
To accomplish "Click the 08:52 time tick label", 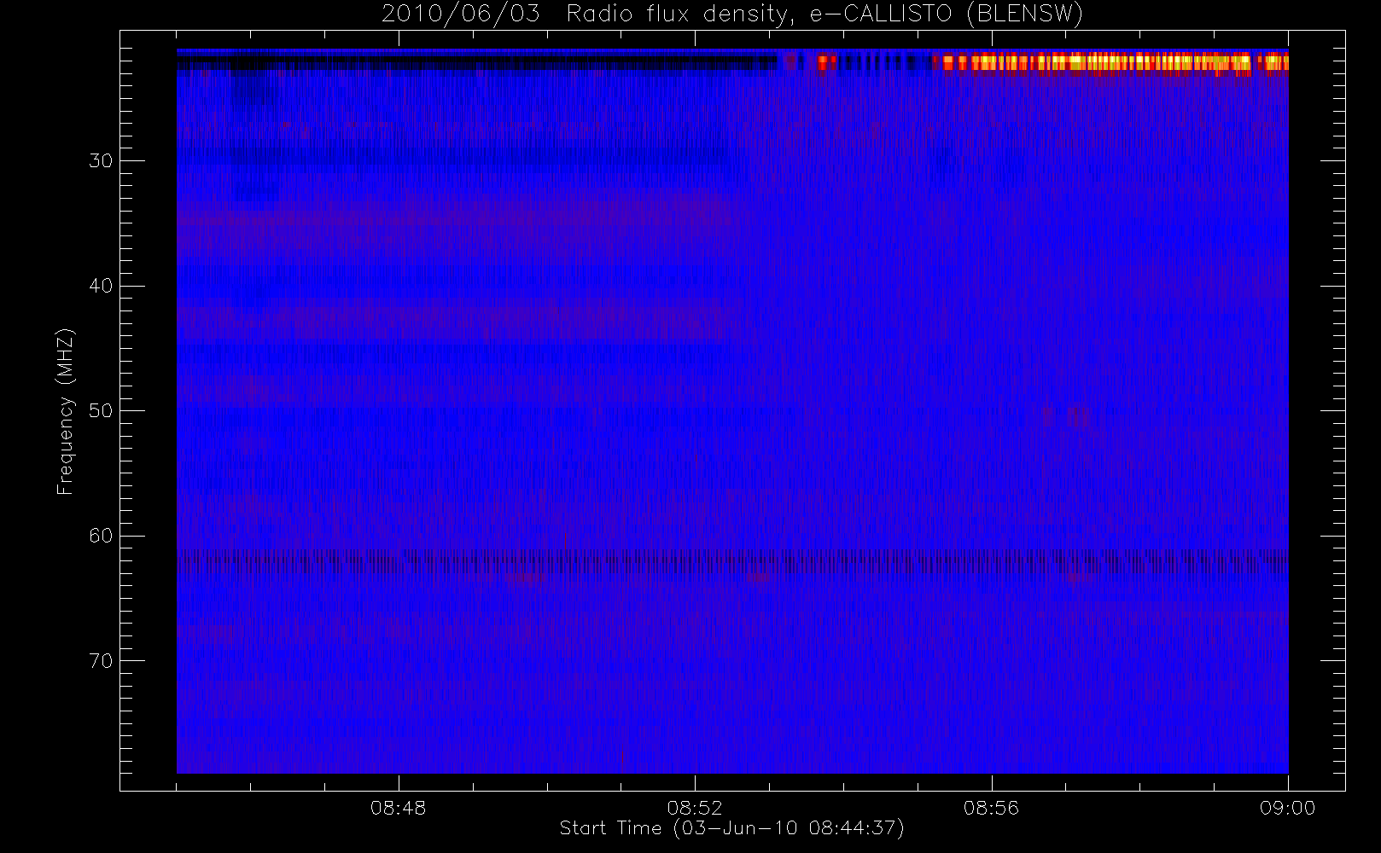I will point(695,808).
